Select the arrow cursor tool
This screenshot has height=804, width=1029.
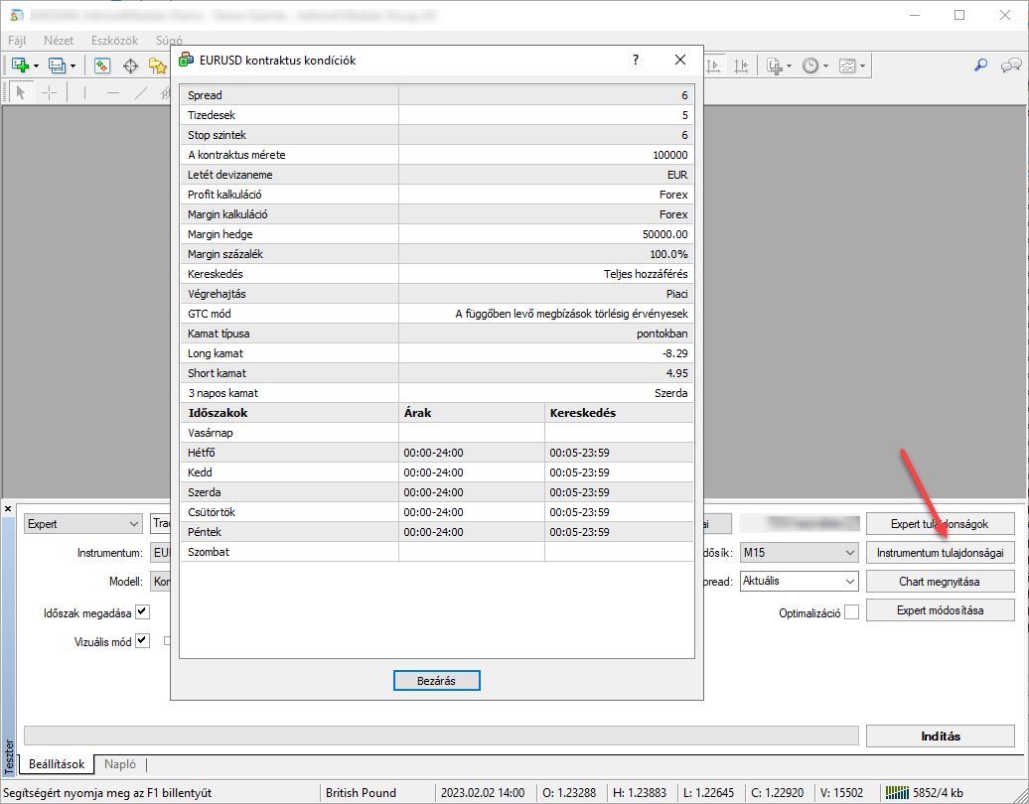tap(20, 92)
